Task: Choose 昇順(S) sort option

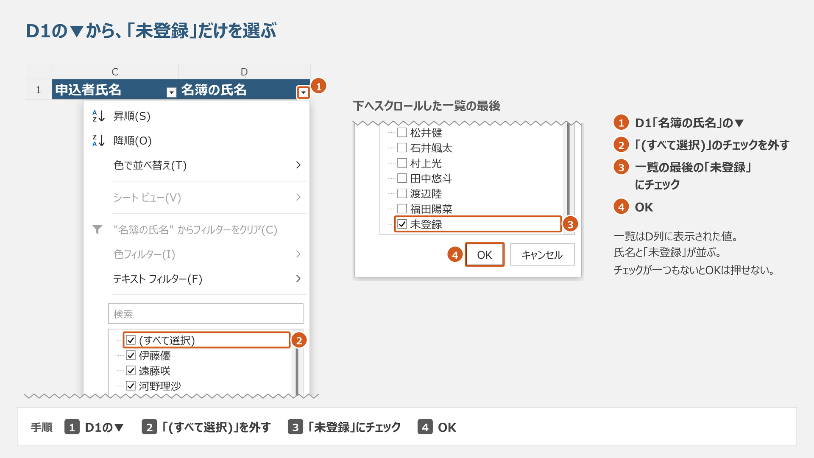Action: click(132, 116)
